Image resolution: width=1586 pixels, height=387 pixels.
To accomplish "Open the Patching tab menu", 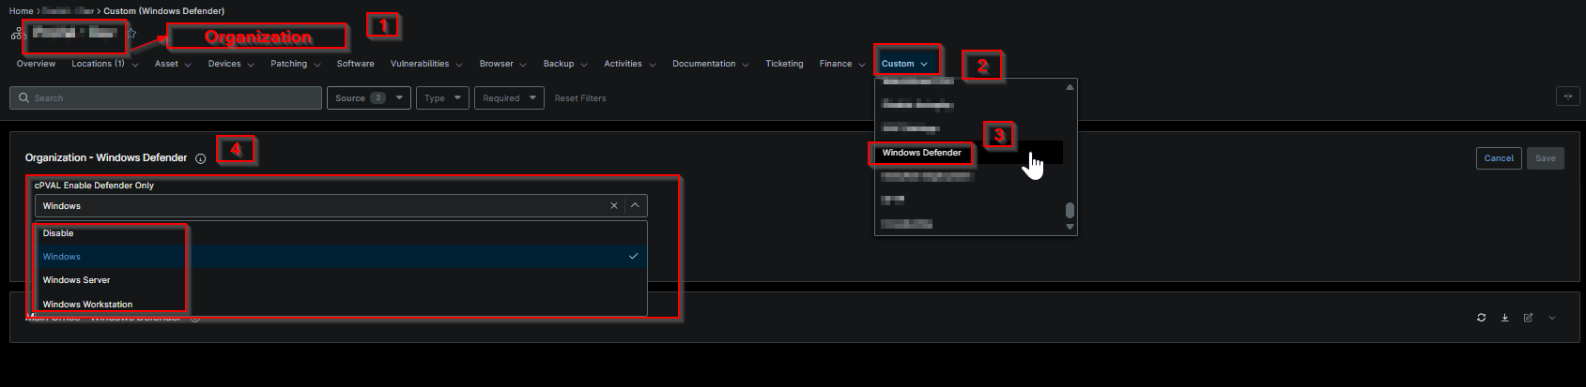I will click(296, 64).
